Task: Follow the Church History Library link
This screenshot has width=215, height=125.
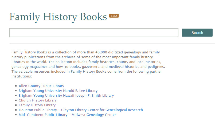Action: [x=38, y=100]
